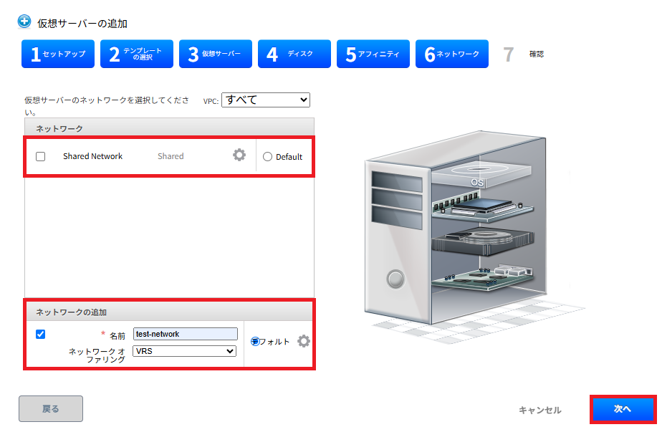Image resolution: width=662 pixels, height=427 pixels.
Task: Click the ネットワーク list header
Action: tap(169, 128)
